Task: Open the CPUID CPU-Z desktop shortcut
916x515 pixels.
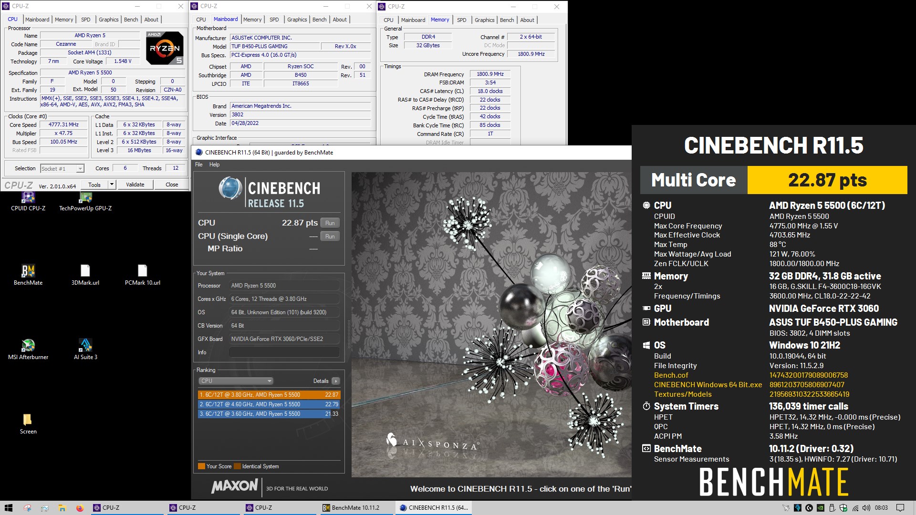Action: 28,202
